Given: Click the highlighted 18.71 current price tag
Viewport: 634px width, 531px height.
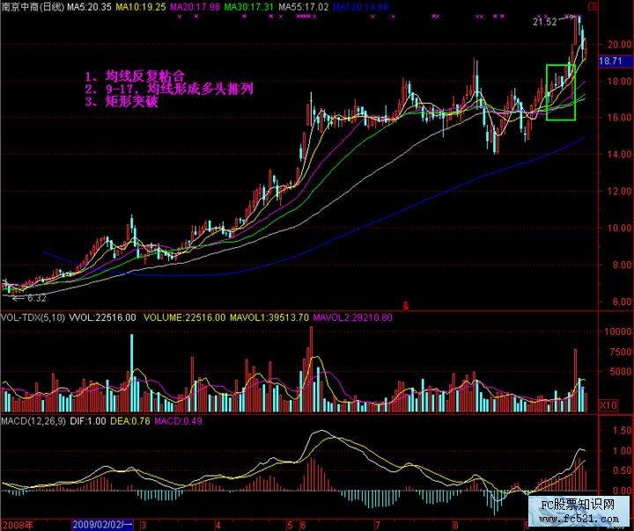Looking at the screenshot, I should click(x=610, y=62).
